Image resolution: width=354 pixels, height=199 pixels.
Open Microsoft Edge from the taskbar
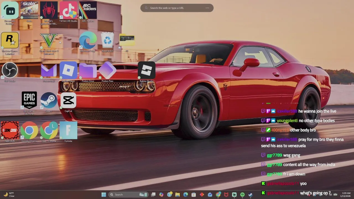pyautogui.click(x=186, y=195)
